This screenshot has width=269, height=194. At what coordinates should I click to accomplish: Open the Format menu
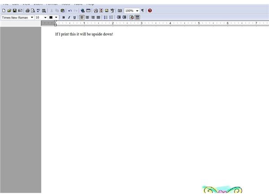(52, 4)
